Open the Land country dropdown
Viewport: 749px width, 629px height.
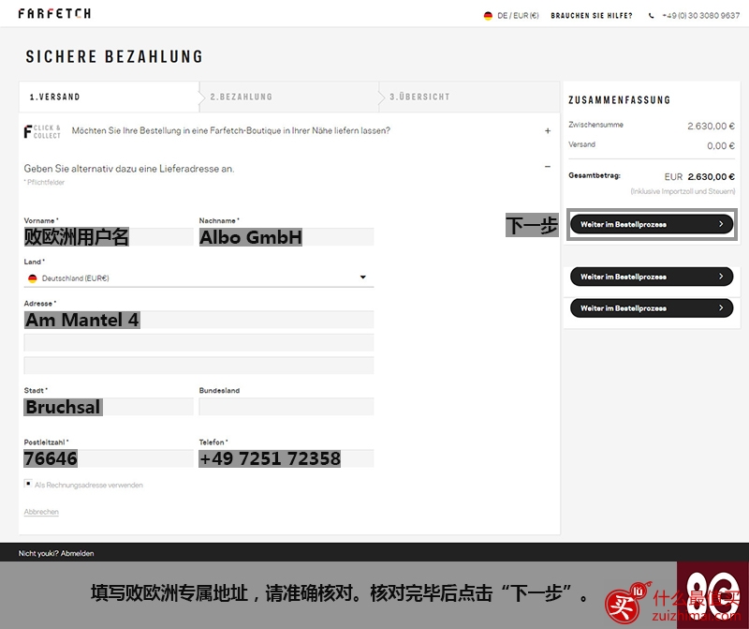[x=198, y=277]
